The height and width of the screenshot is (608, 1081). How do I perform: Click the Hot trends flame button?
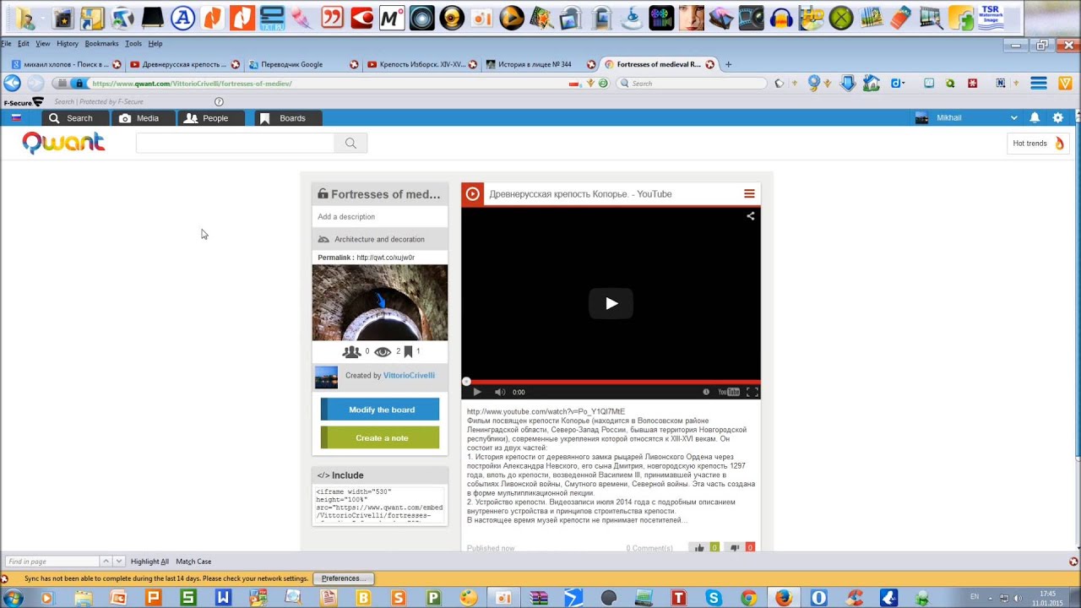1039,144
